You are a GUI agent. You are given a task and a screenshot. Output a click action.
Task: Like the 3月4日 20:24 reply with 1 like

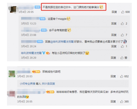coord(122,46)
